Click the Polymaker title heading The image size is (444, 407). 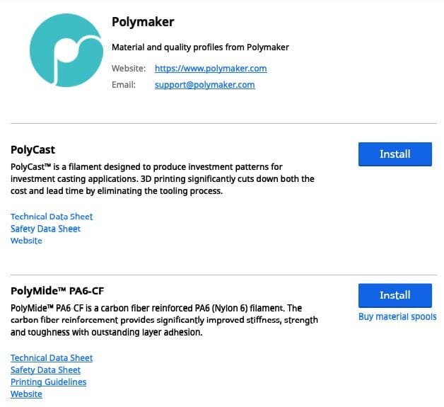coord(143,22)
